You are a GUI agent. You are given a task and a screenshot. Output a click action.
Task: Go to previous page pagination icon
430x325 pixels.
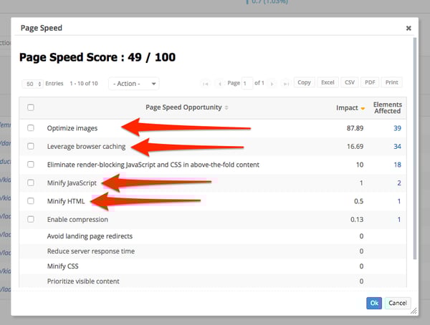(x=220, y=84)
